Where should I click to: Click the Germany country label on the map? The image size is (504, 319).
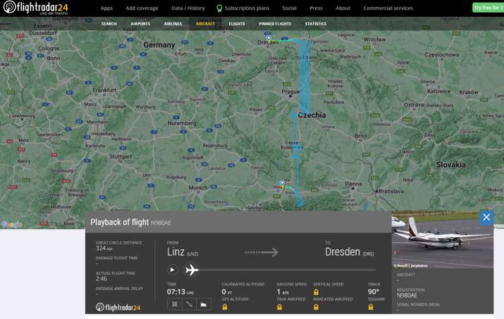[159, 45]
